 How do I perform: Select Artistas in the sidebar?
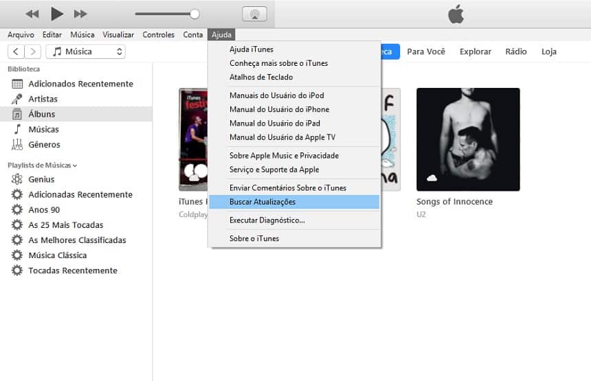(76, 99)
